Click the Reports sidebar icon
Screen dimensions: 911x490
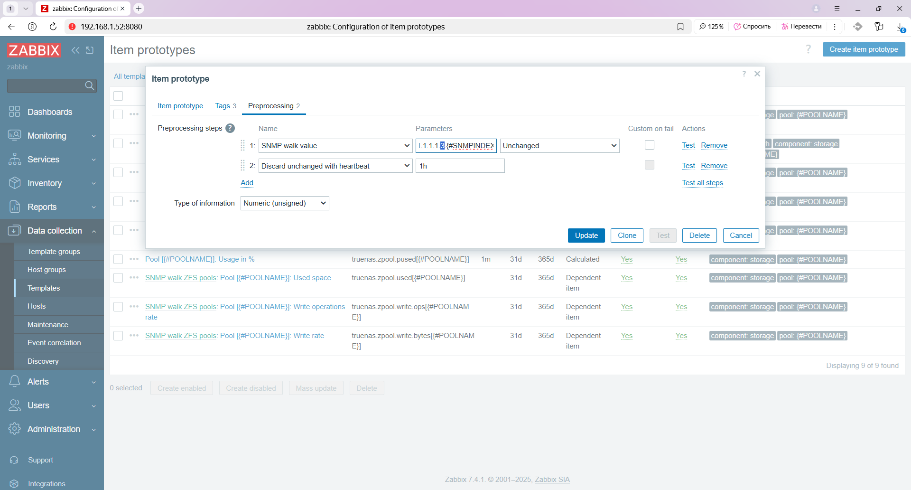tap(15, 207)
